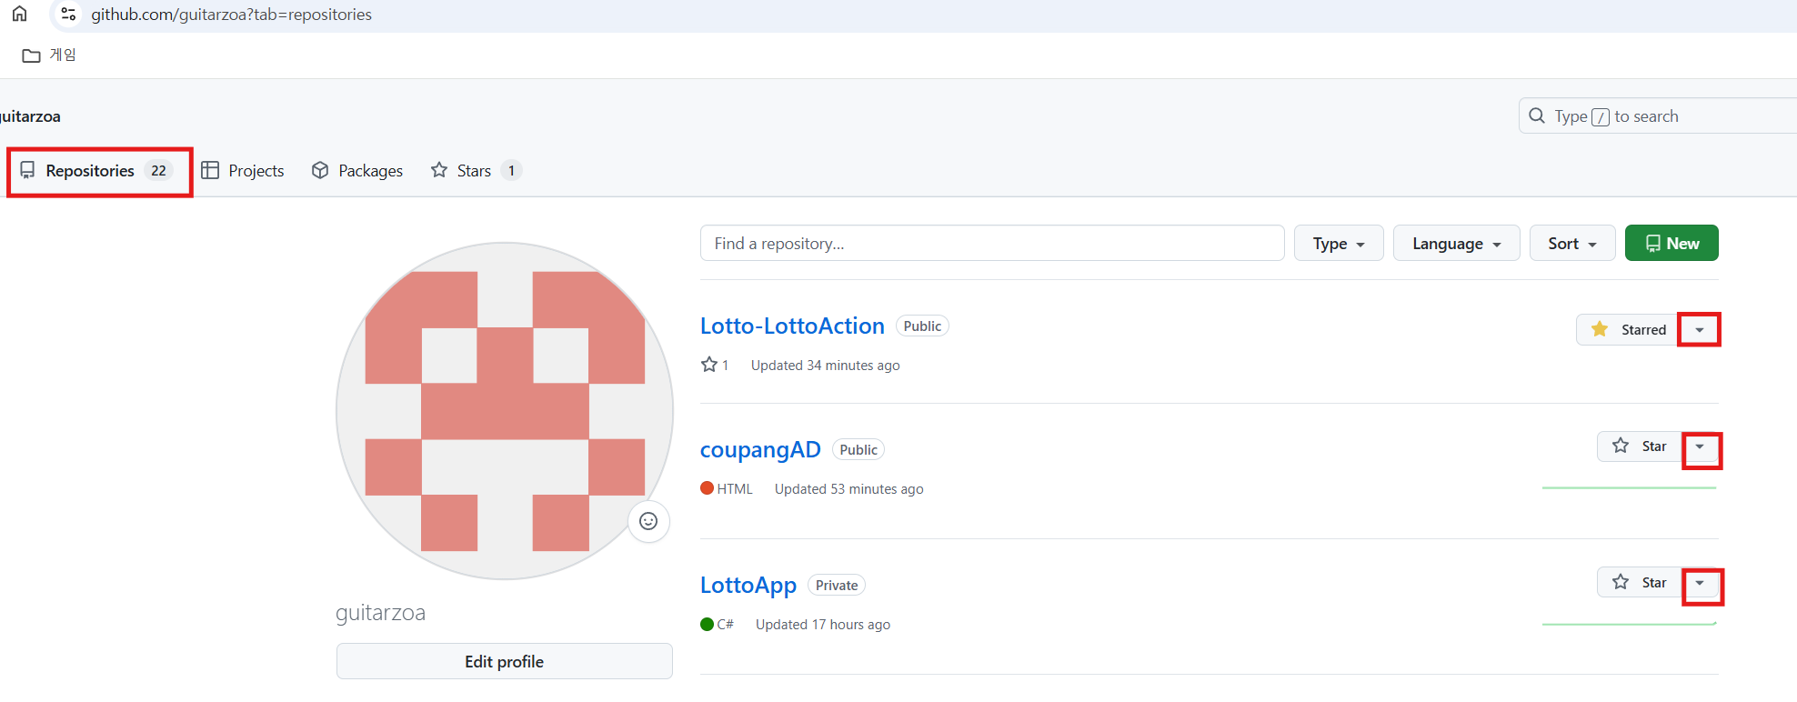Click the Edit profile button
This screenshot has height=702, width=1797.
coord(505,661)
